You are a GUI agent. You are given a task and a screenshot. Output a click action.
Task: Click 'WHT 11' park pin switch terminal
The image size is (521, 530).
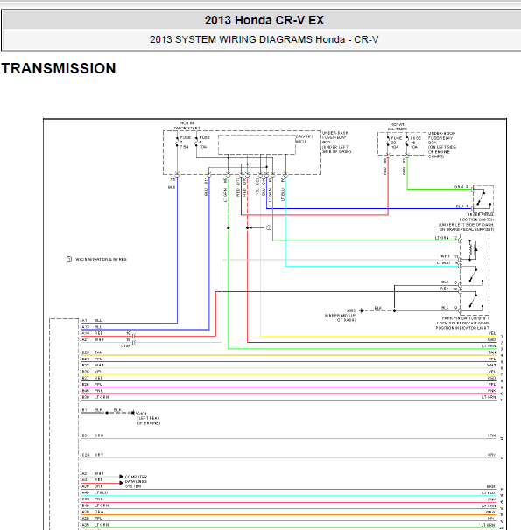449,256
